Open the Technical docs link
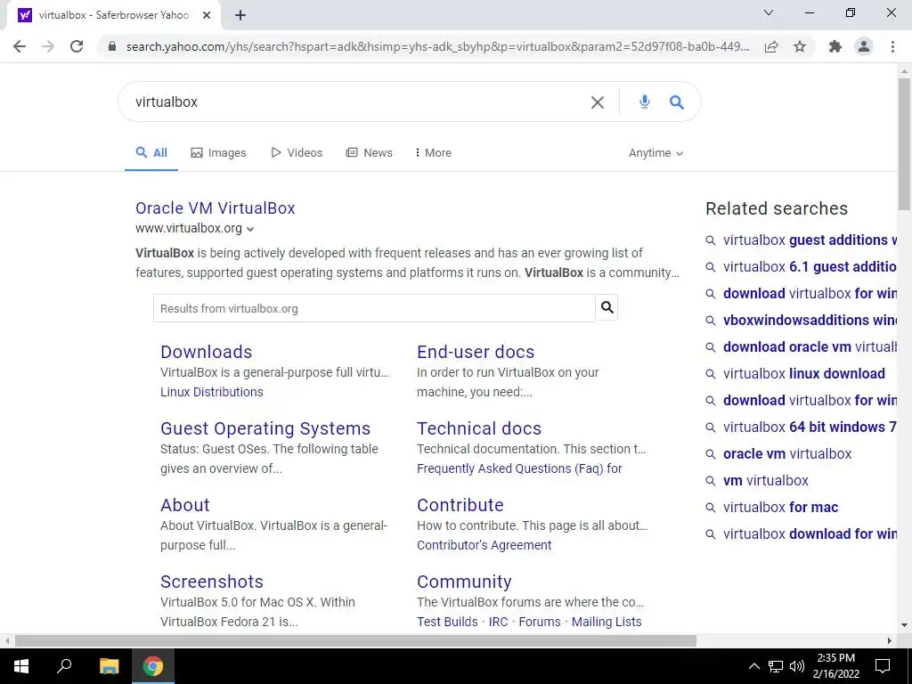 click(479, 428)
